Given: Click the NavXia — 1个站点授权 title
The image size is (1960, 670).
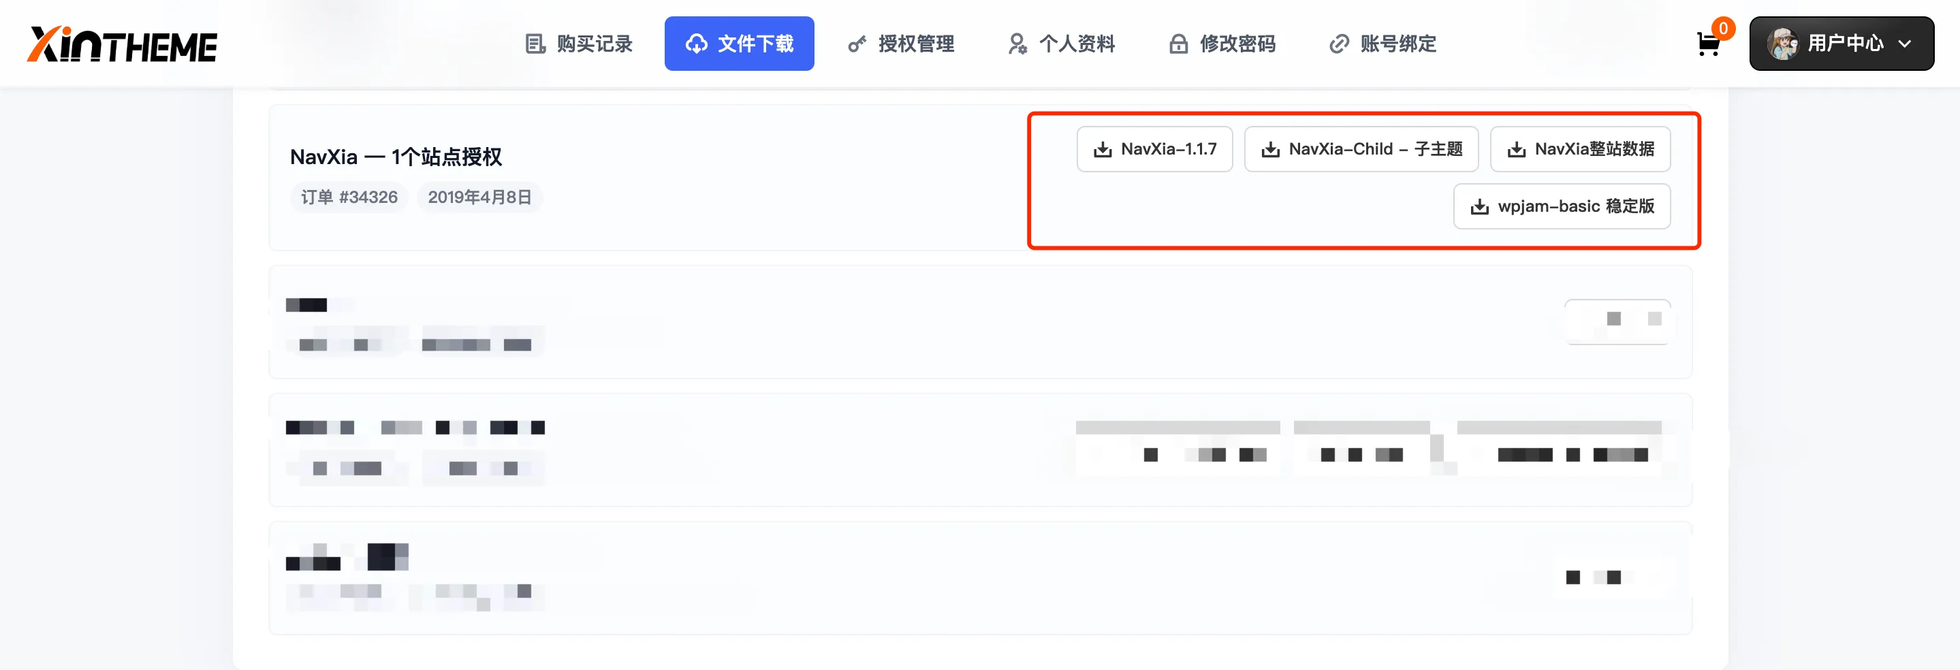Looking at the screenshot, I should pos(396,157).
